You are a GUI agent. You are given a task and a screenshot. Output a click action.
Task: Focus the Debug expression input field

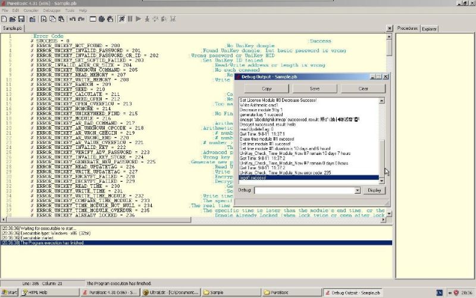[305, 190]
